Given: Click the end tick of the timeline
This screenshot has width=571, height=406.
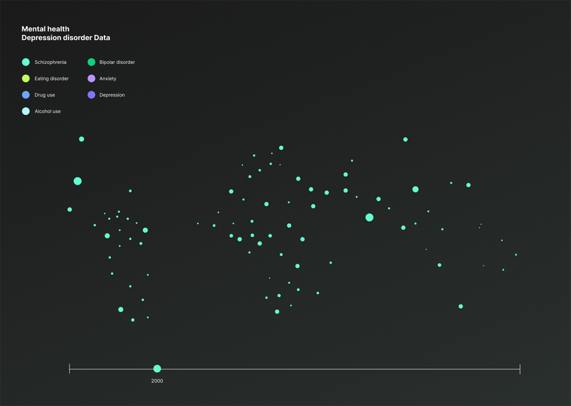Looking at the screenshot, I should (520, 369).
